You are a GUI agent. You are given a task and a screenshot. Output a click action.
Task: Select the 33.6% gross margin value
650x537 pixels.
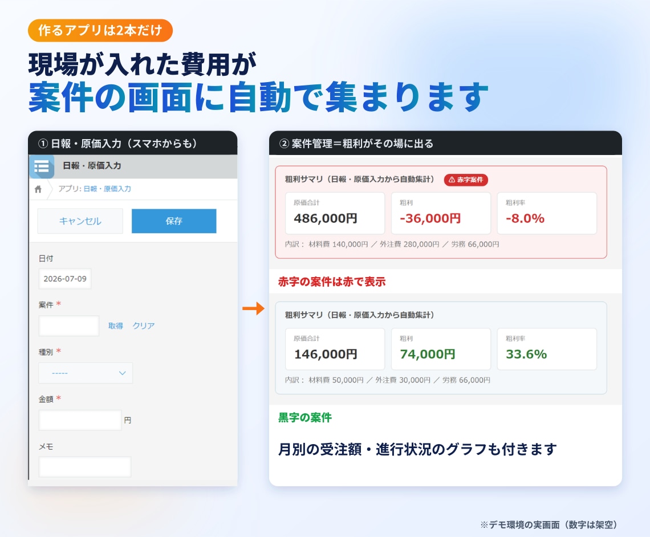tap(526, 354)
